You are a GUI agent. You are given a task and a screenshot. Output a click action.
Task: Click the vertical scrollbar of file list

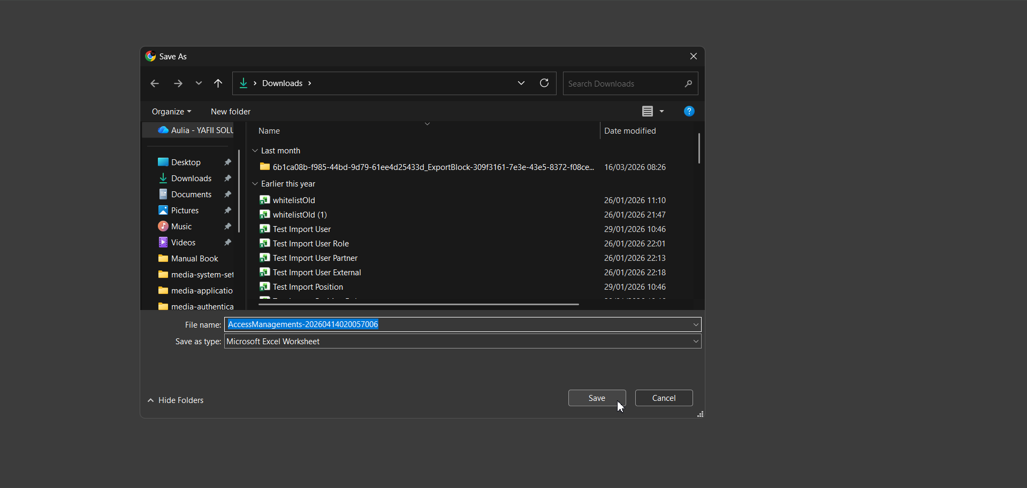[x=699, y=148]
